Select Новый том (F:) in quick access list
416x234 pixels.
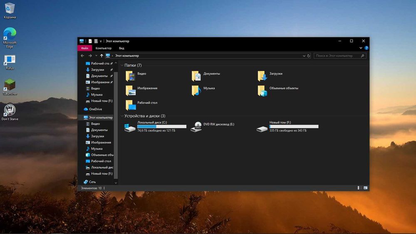coord(99,101)
